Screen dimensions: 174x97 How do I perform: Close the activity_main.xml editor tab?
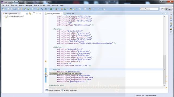[x=61, y=14]
